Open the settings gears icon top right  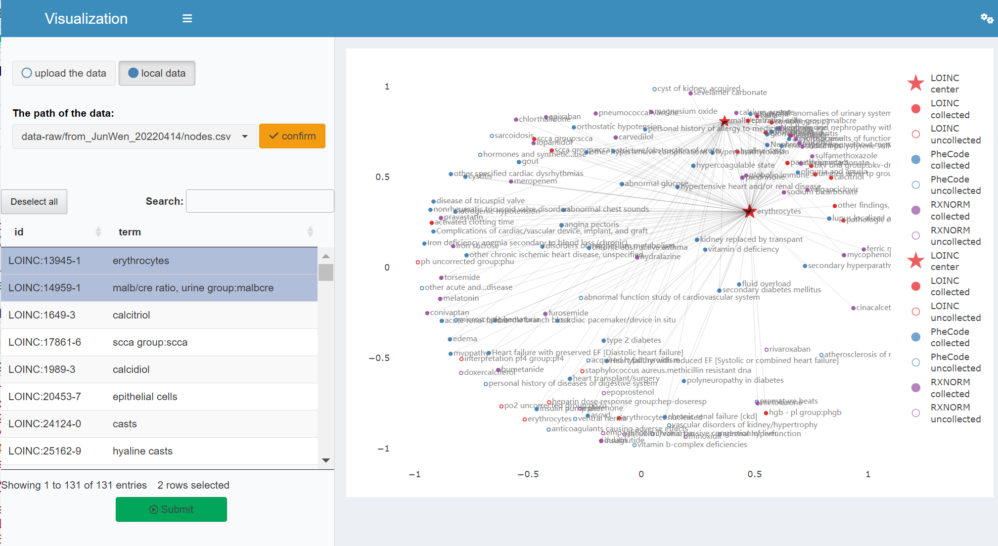(987, 19)
